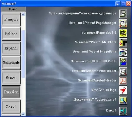Click the Документац? ?руководств? text
This screenshot has height=117, width=132.
pyautogui.click(x=95, y=100)
